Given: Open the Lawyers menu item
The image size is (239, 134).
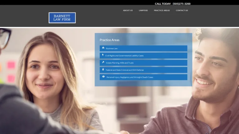Looking at the screenshot, I should 143,11.
